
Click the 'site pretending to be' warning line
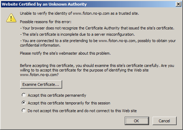point(98,43)
